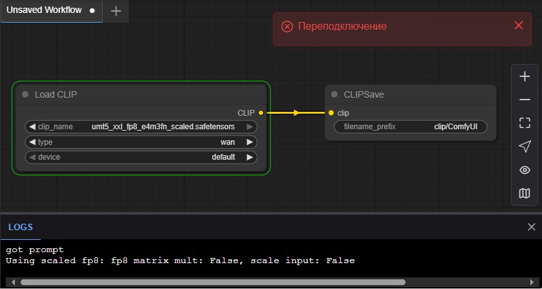The image size is (542, 289).
Task: Open the type dropdown showing wan
Action: (141, 142)
